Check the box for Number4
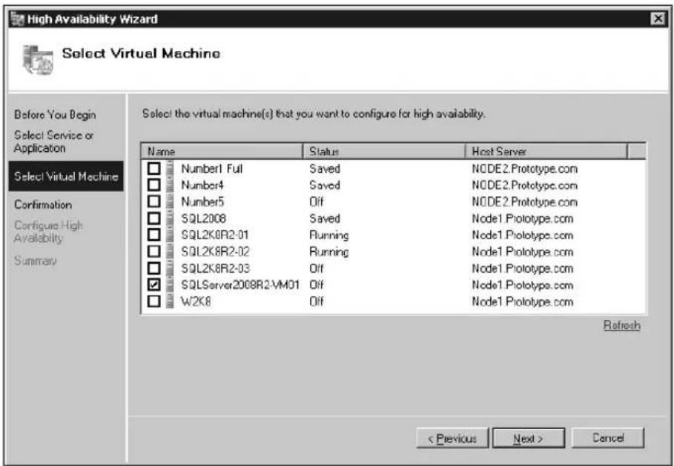This screenshot has height=466, width=674. click(x=154, y=185)
